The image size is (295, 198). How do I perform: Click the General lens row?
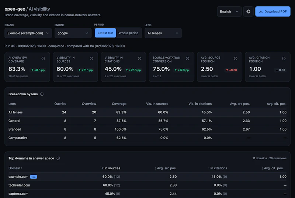click(x=147, y=121)
